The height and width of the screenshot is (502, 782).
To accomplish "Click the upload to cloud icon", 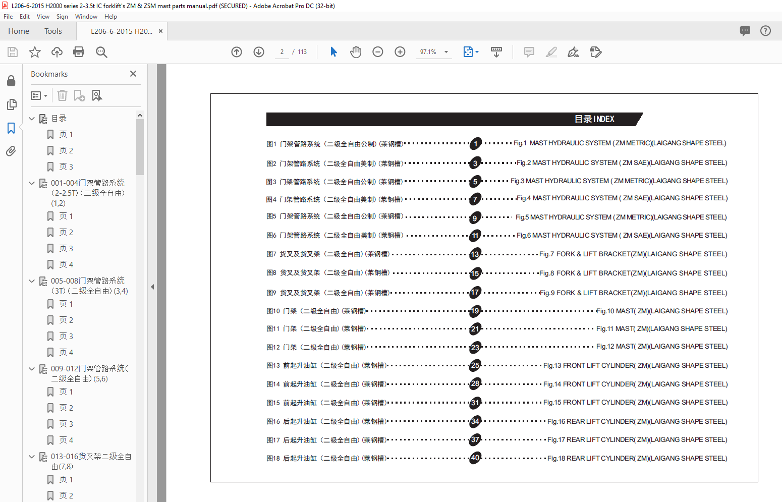I will (57, 52).
